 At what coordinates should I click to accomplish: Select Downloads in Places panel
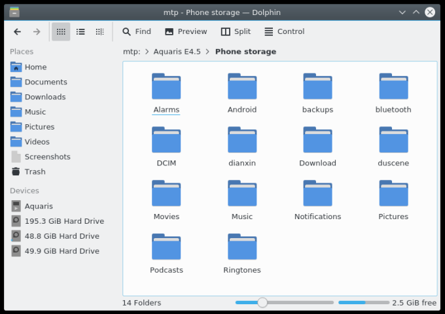pyautogui.click(x=44, y=97)
